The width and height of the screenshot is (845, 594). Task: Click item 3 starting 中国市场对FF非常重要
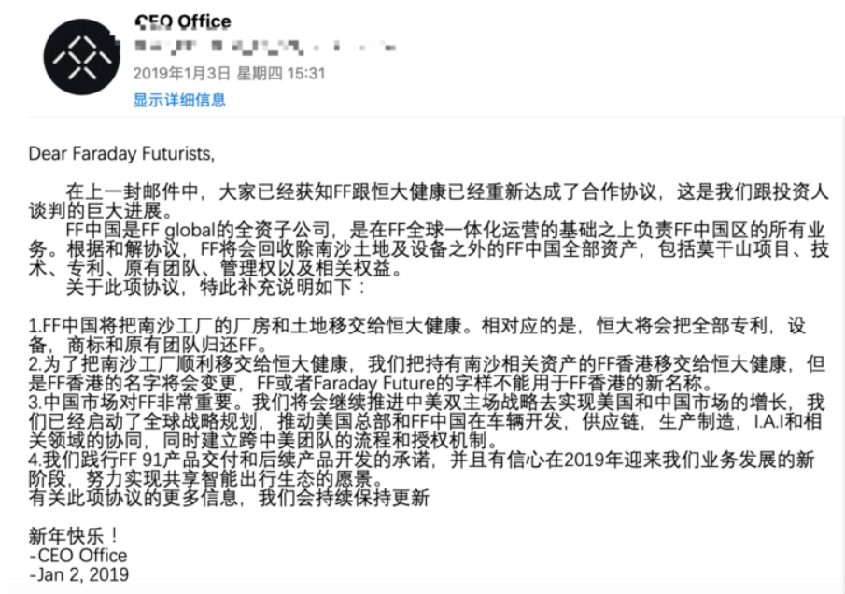[427, 421]
